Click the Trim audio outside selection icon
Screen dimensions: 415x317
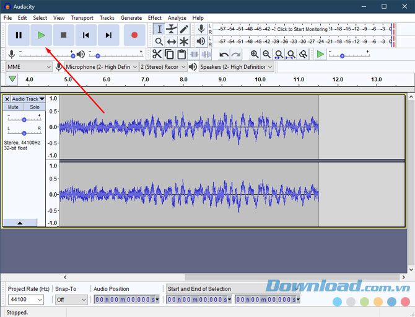coord(194,55)
